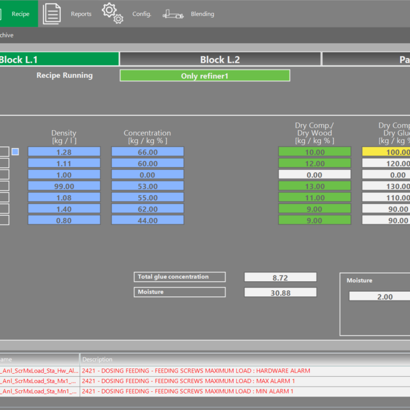Click the Reports document icon

pyautogui.click(x=52, y=13)
